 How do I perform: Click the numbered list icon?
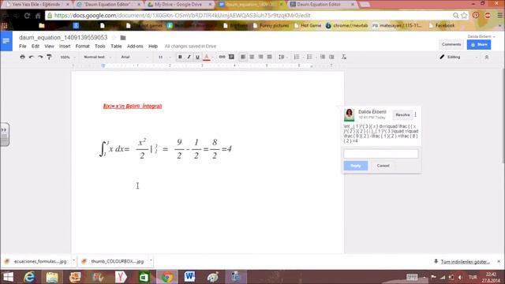(297, 57)
